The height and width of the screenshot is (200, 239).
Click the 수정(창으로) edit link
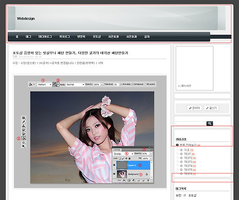[28, 63]
